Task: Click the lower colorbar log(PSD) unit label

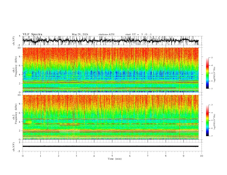Action: click(215, 122)
